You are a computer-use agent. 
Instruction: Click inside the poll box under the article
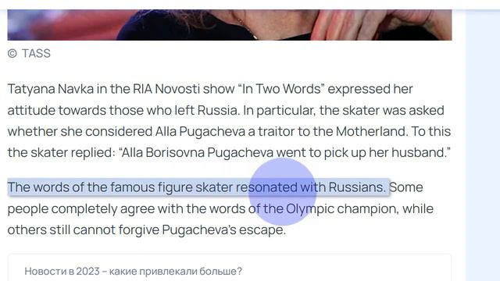pos(230,268)
